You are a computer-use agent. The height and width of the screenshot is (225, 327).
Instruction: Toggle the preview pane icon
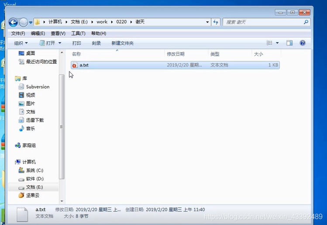click(x=289, y=43)
